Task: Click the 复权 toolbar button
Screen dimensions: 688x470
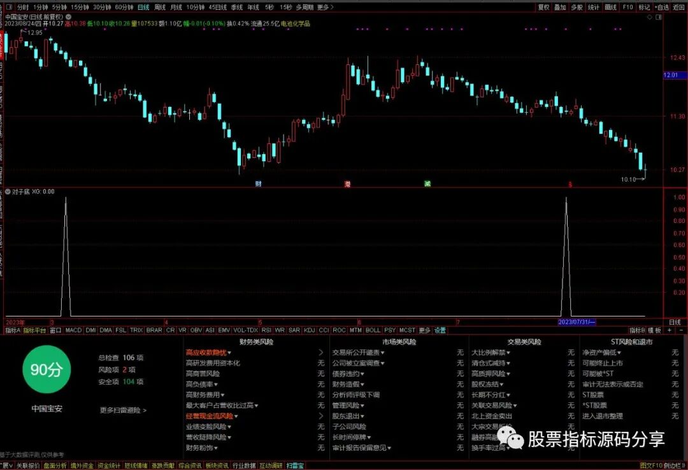Action: tap(543, 7)
